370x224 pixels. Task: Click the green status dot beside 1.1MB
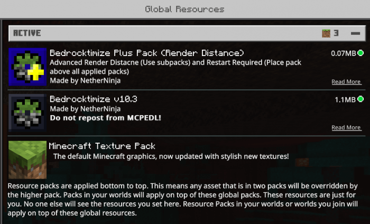tap(360, 99)
